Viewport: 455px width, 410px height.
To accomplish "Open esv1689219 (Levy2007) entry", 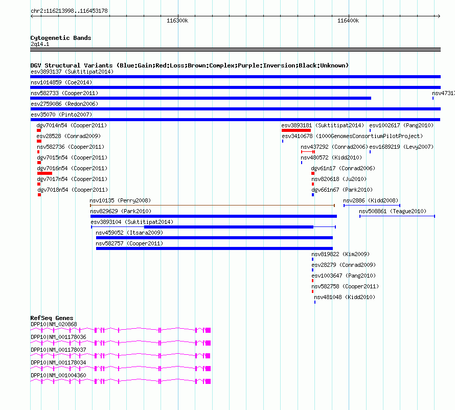I will point(401,147).
